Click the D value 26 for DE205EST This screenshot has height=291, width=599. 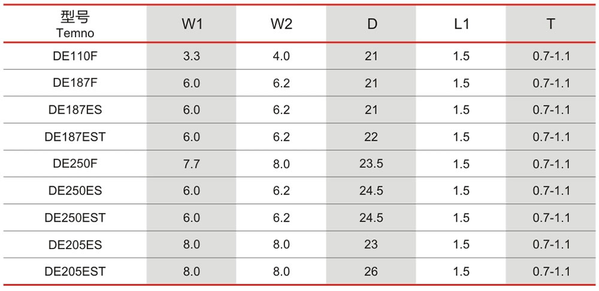tap(371, 271)
